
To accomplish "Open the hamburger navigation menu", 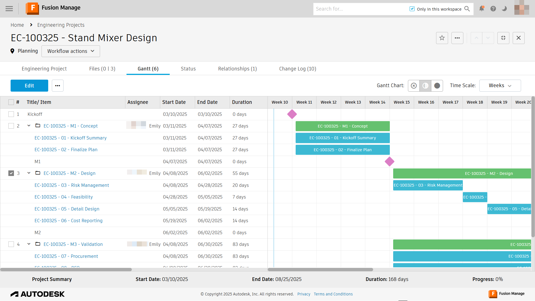I will tap(9, 9).
